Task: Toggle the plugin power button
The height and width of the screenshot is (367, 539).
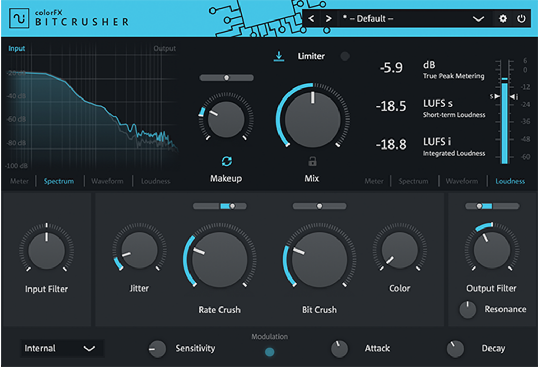Action: [521, 18]
